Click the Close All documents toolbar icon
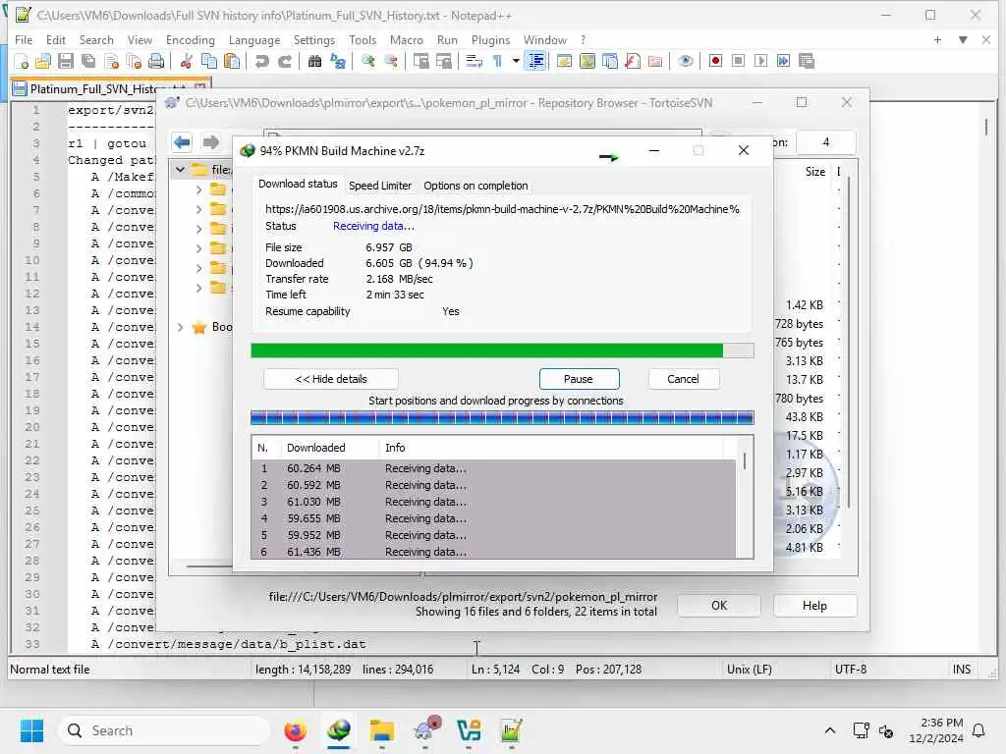Screen dimensions: 1006x754 tap(134, 62)
